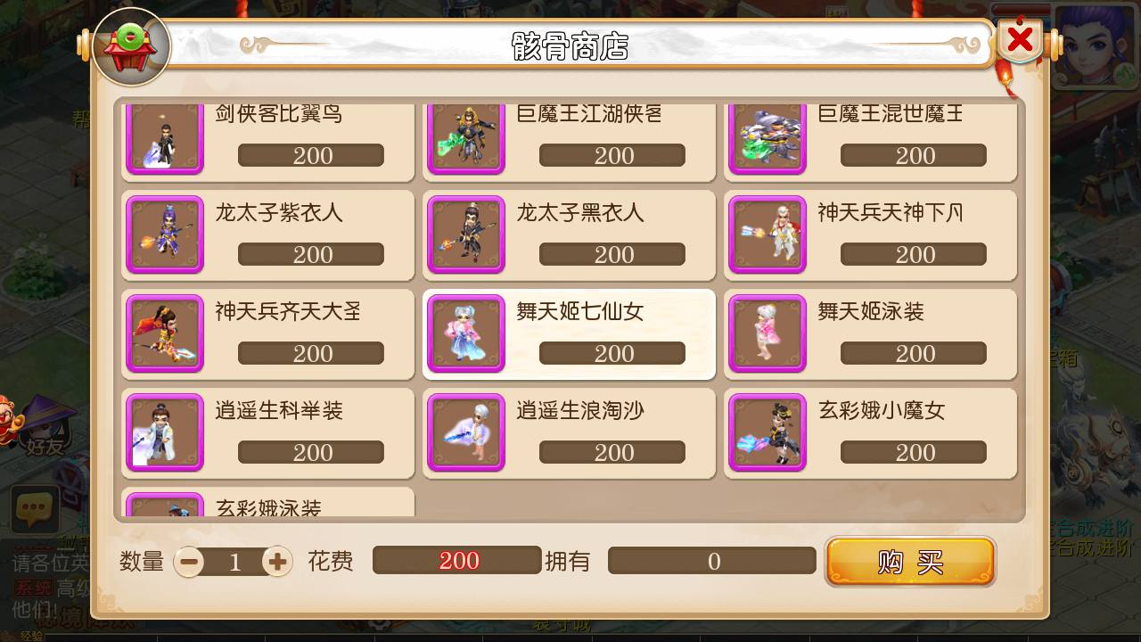1141x642 pixels.
Task: Click the plus quantity button
Action: point(277,562)
